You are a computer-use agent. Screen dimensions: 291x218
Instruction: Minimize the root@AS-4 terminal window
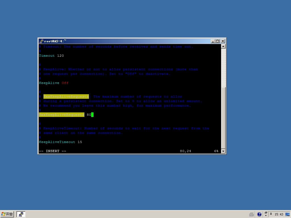coord(213,41)
